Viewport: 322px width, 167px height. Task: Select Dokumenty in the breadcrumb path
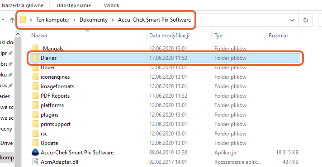click(x=94, y=20)
